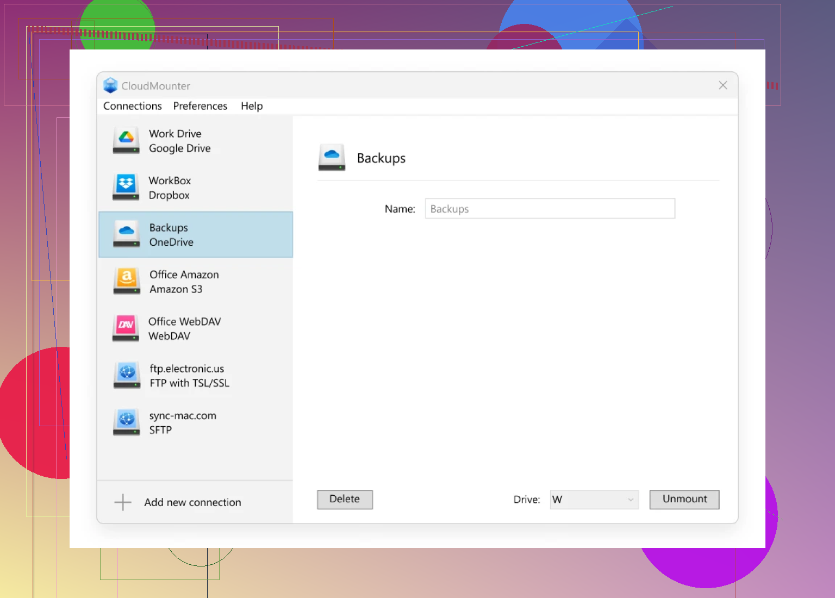Viewport: 835px width, 598px height.
Task: Click the CloudMounter logo in the title bar
Action: (110, 85)
